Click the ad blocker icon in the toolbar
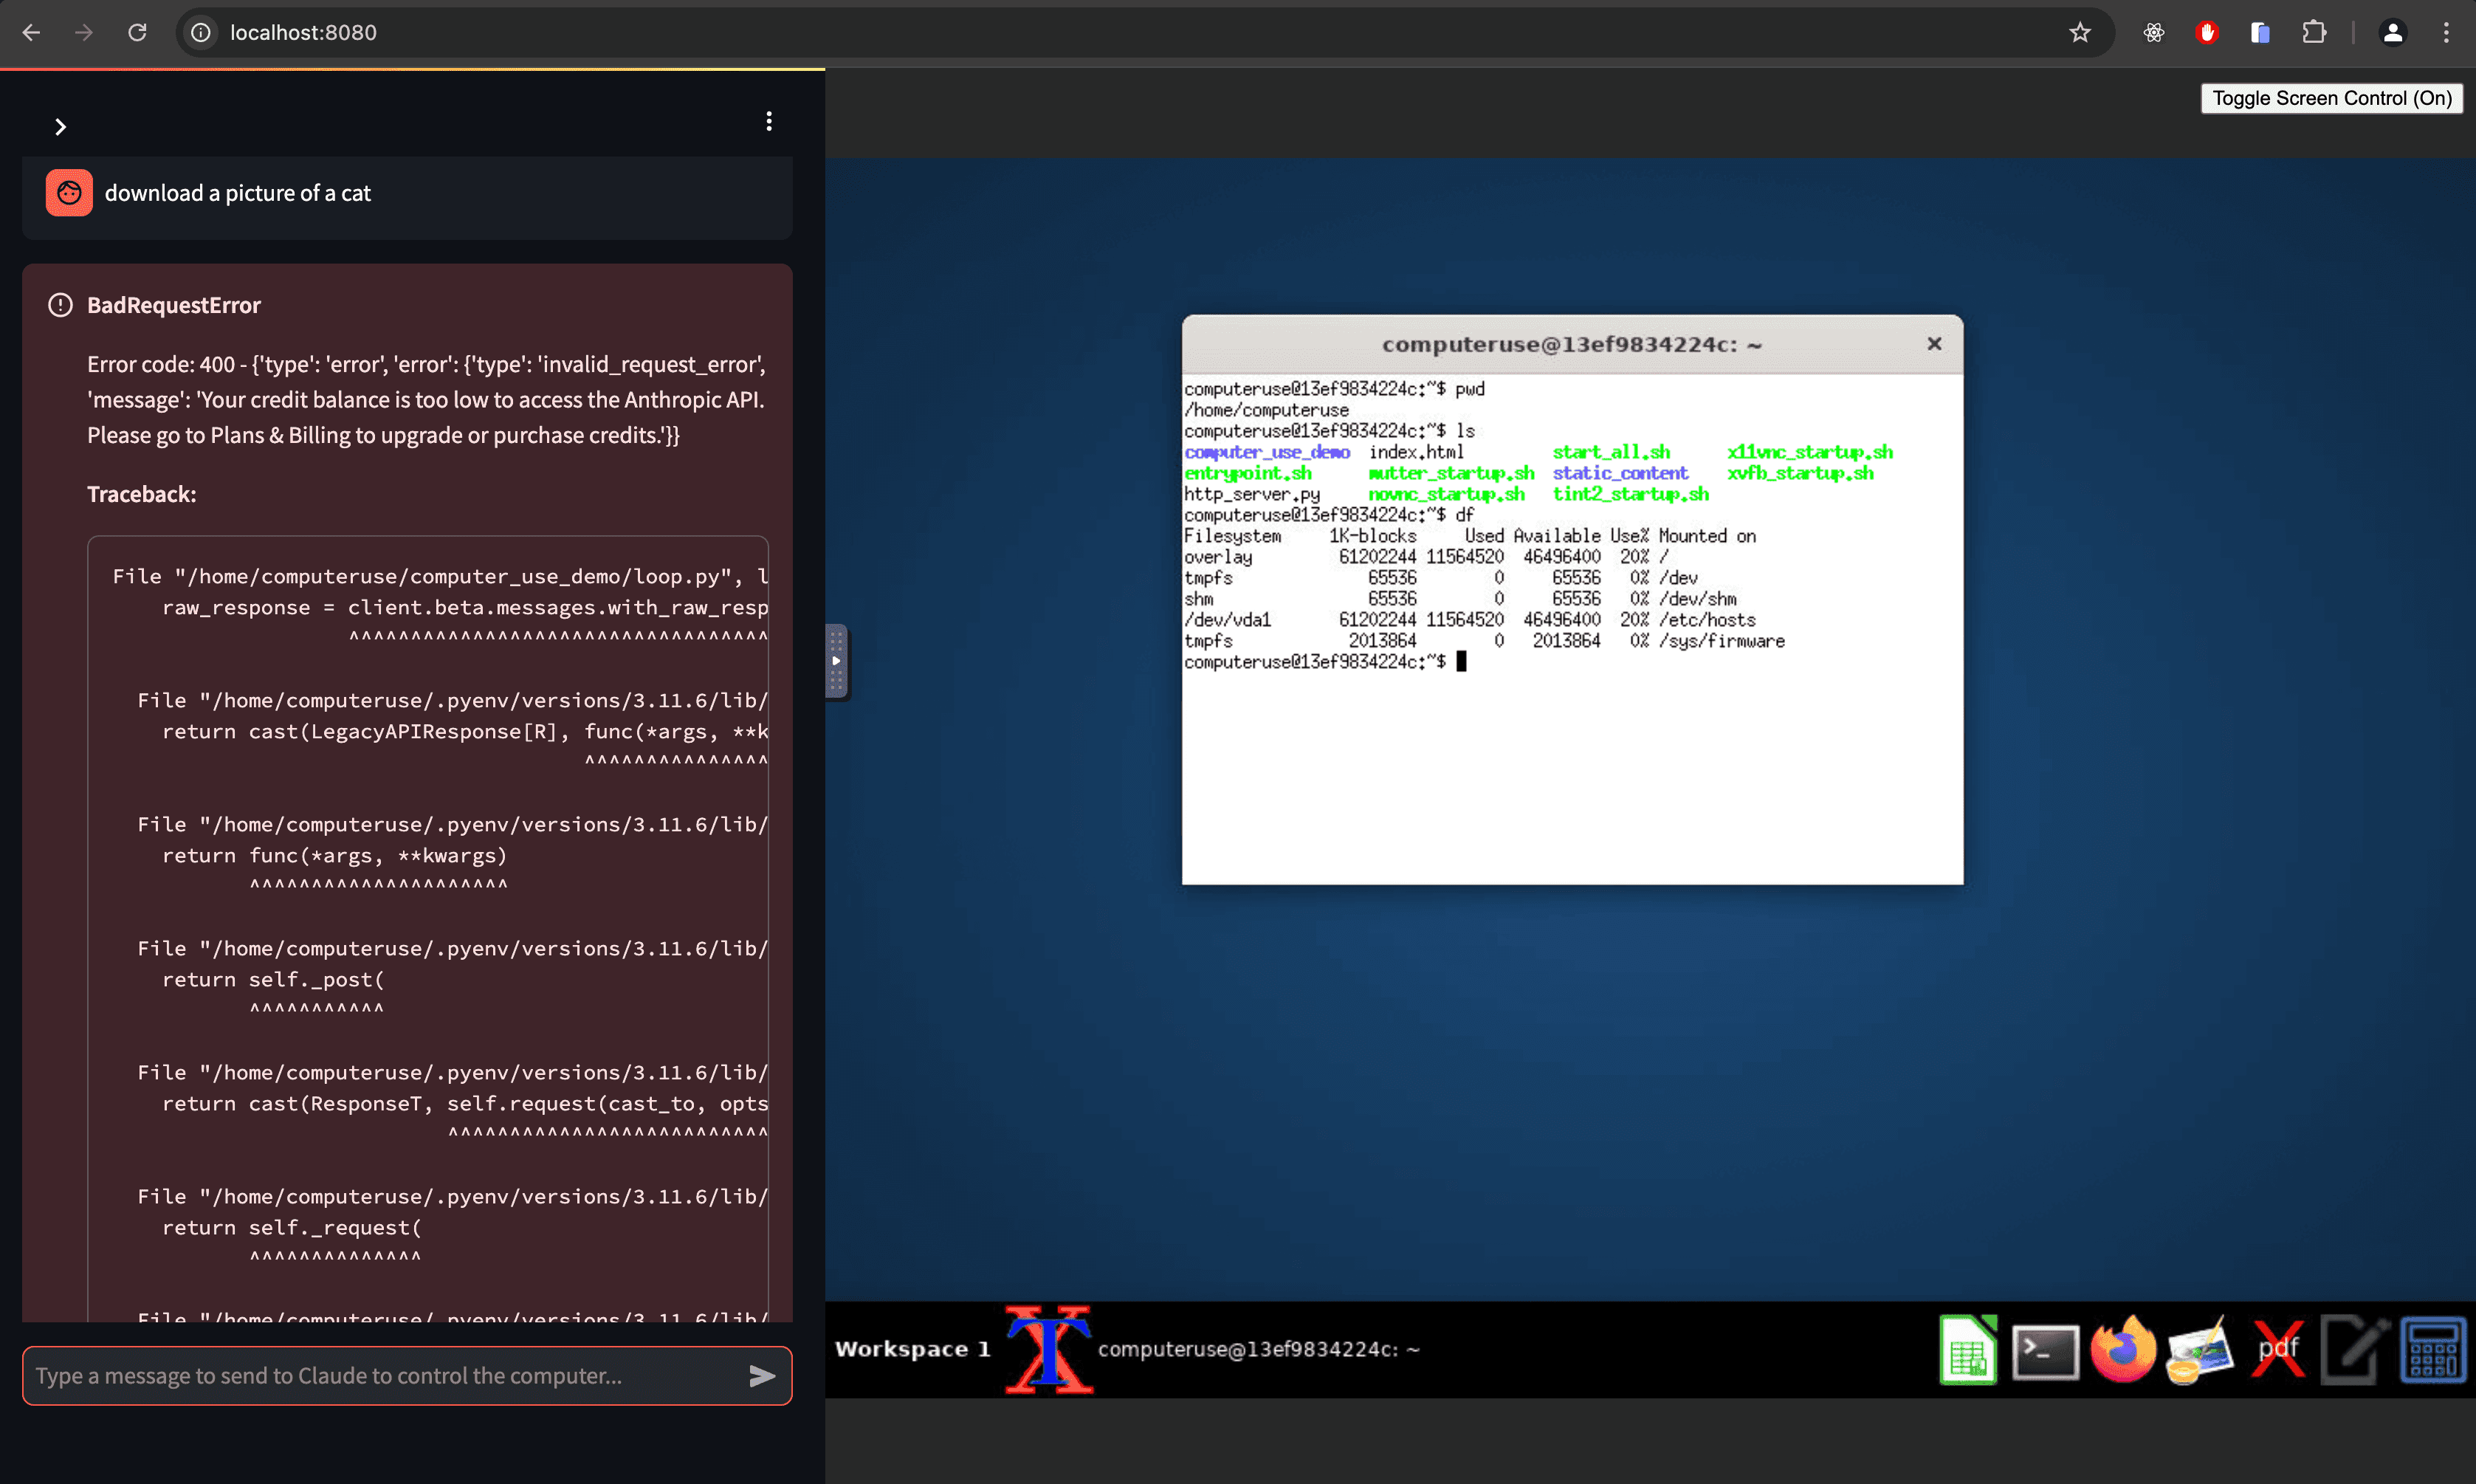This screenshot has width=2476, height=1484. (x=2207, y=32)
